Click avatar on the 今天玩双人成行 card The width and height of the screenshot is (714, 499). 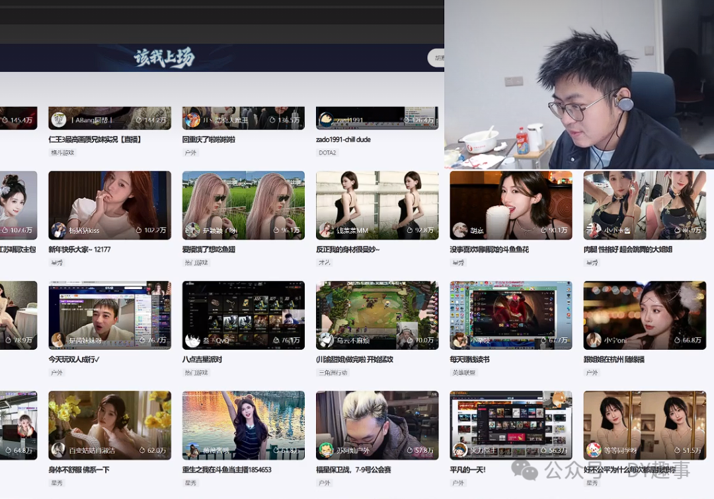[59, 340]
